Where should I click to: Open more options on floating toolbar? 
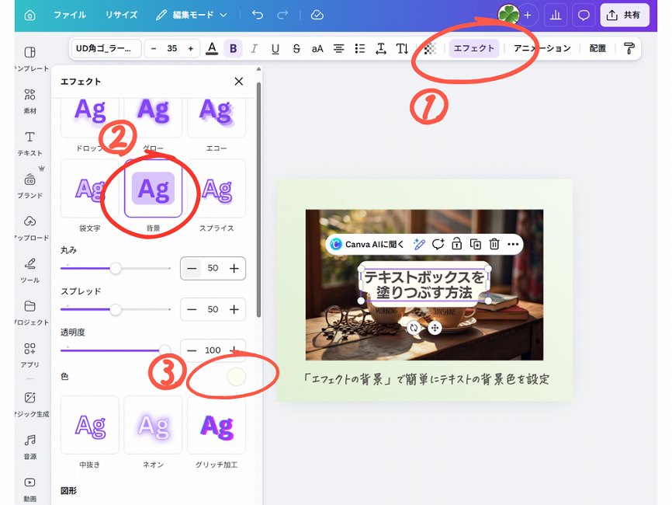point(512,244)
